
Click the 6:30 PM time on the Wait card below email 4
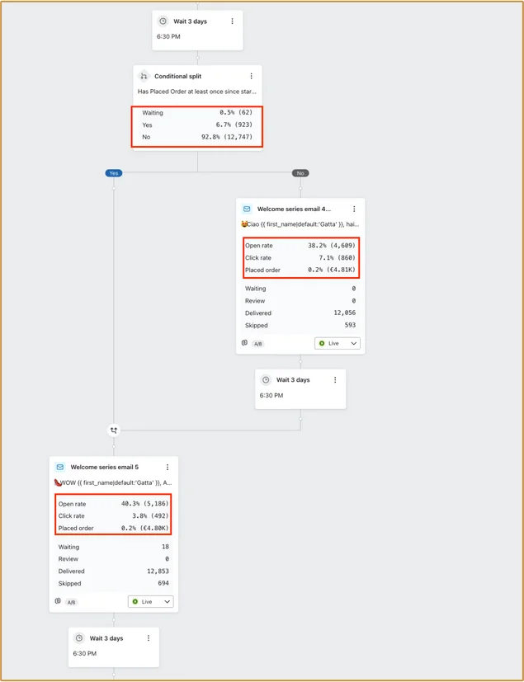[x=271, y=395]
